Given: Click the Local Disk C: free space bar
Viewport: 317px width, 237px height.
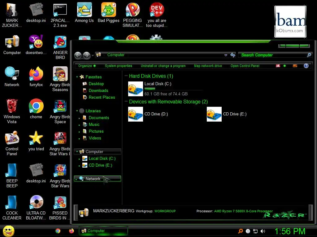Looking at the screenshot, I should [x=173, y=89].
